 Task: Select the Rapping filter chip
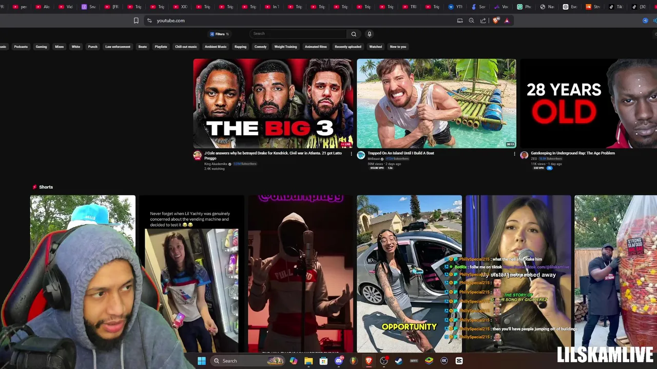click(240, 47)
